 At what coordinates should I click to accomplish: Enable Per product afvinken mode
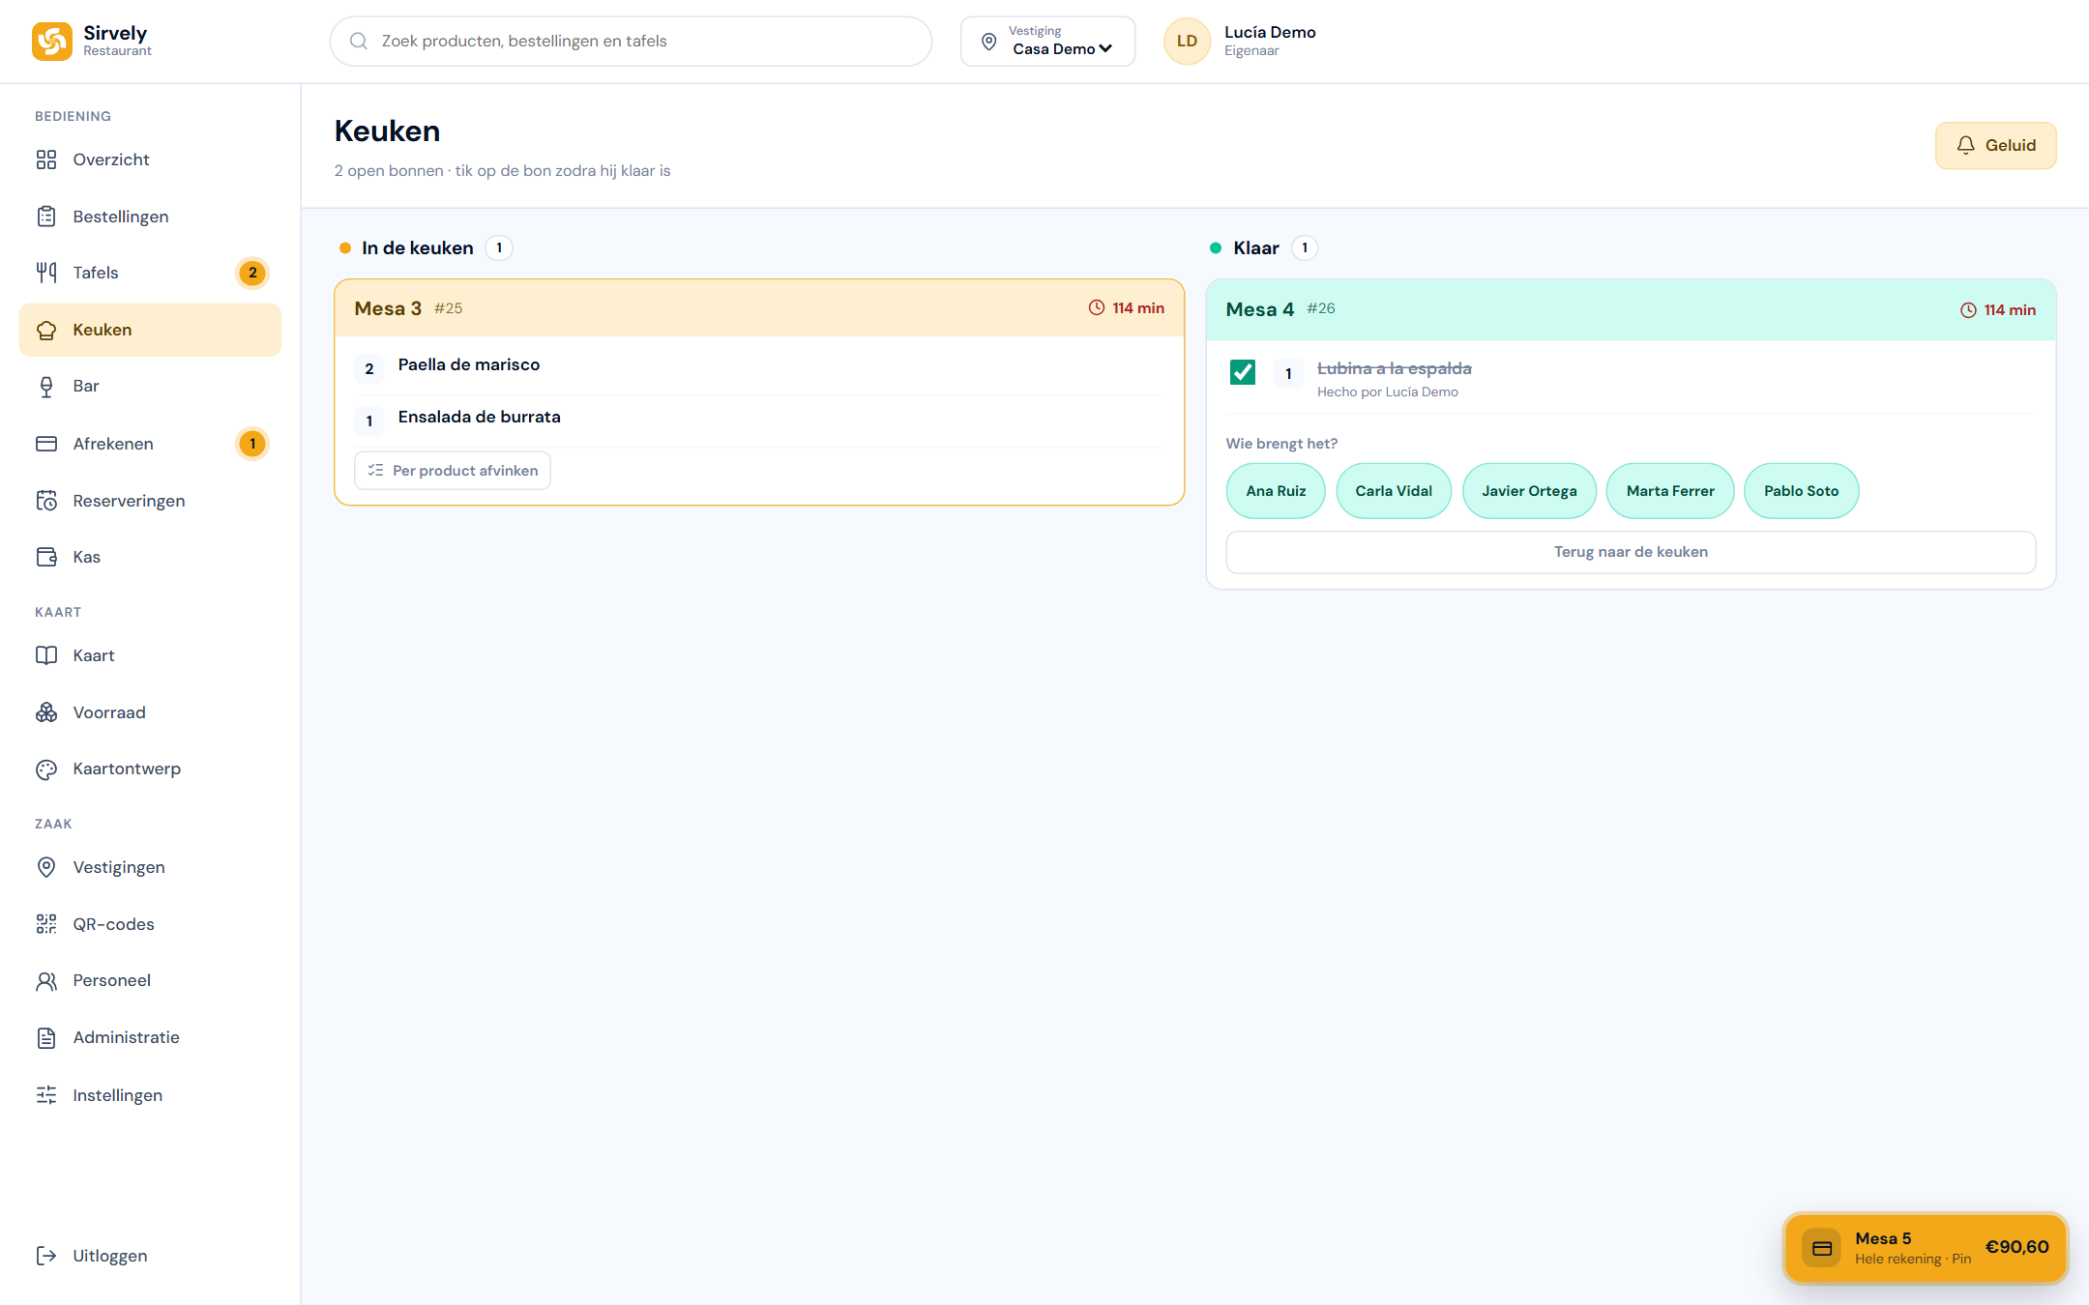[453, 471]
